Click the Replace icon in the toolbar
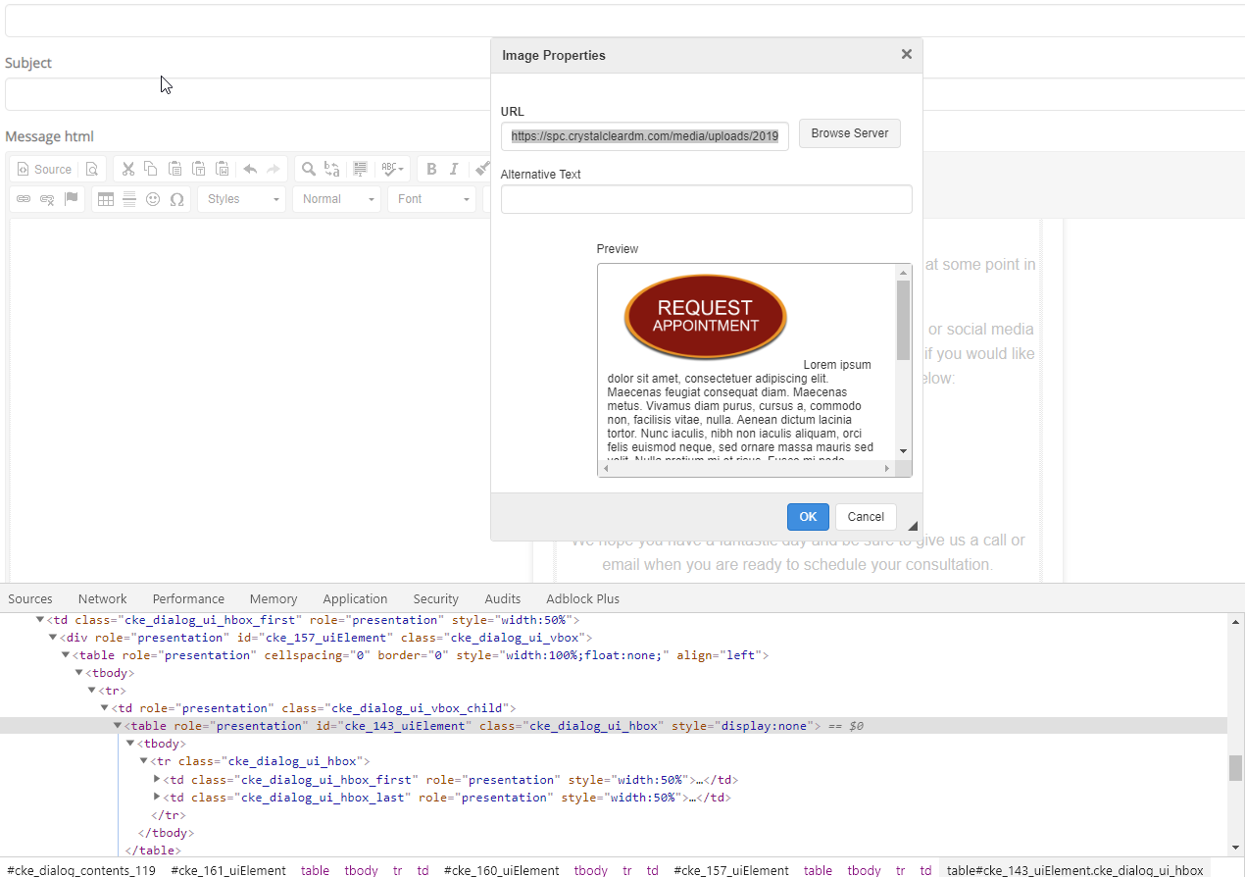 point(331,168)
